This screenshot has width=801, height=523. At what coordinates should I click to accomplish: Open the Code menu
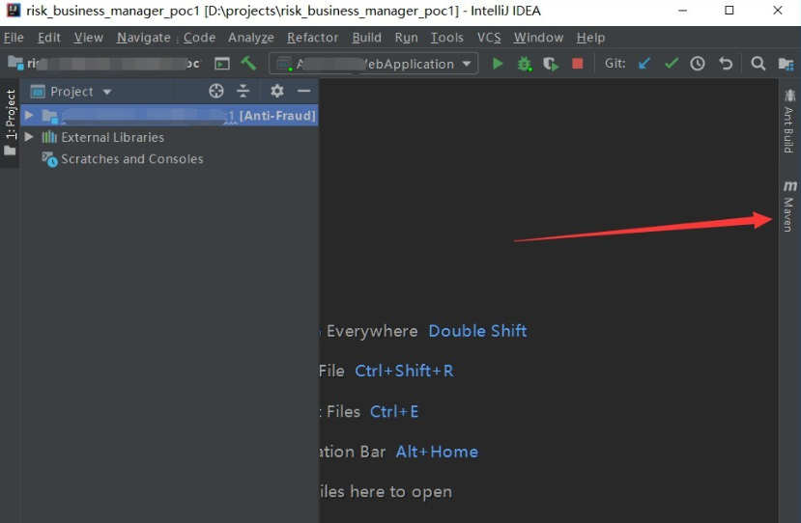(x=199, y=38)
